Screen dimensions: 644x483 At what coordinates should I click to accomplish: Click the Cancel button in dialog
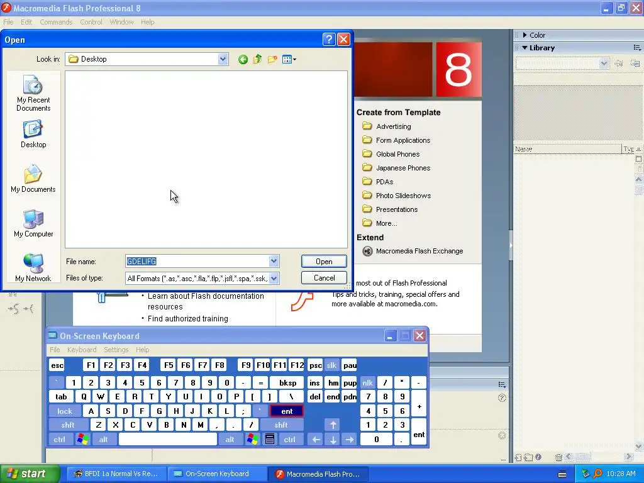click(x=324, y=278)
